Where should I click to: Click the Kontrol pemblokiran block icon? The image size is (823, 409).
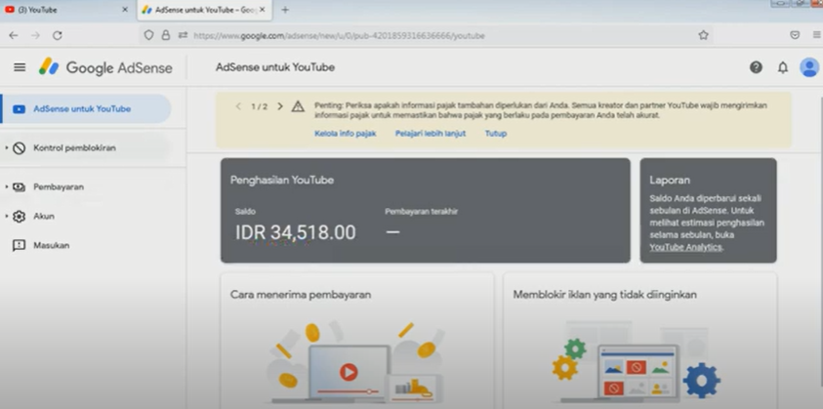click(19, 148)
